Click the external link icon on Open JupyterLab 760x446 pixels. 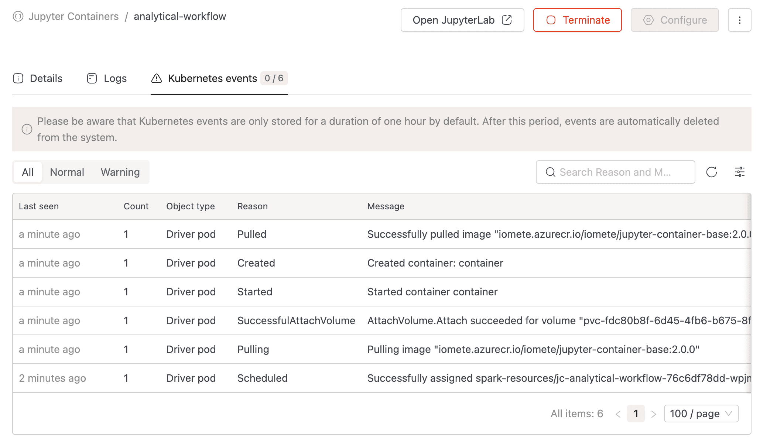507,20
